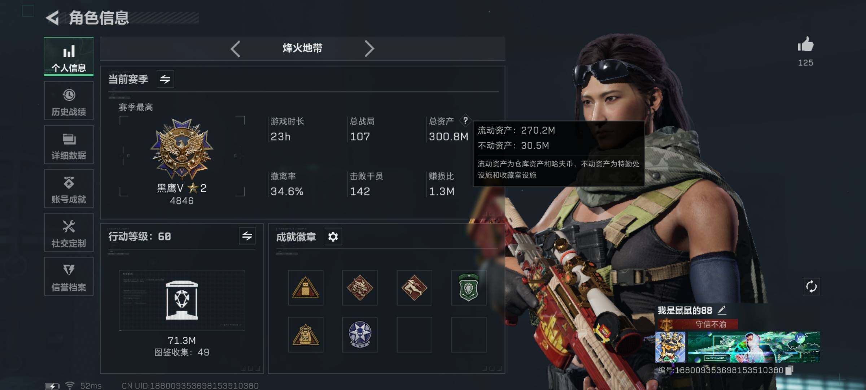Image resolution: width=866 pixels, height=390 pixels.
Task: Click the rotate character refresh icon
Action: pyautogui.click(x=811, y=287)
